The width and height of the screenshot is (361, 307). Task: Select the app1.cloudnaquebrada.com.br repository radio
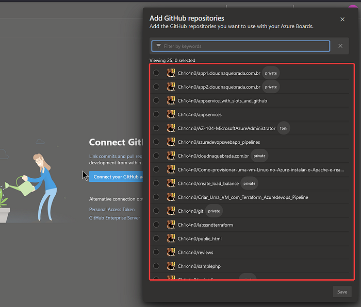click(156, 73)
